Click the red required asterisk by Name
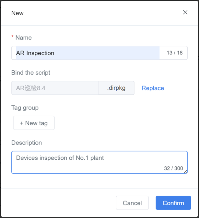199x218 pixels. pyautogui.click(x=13, y=38)
